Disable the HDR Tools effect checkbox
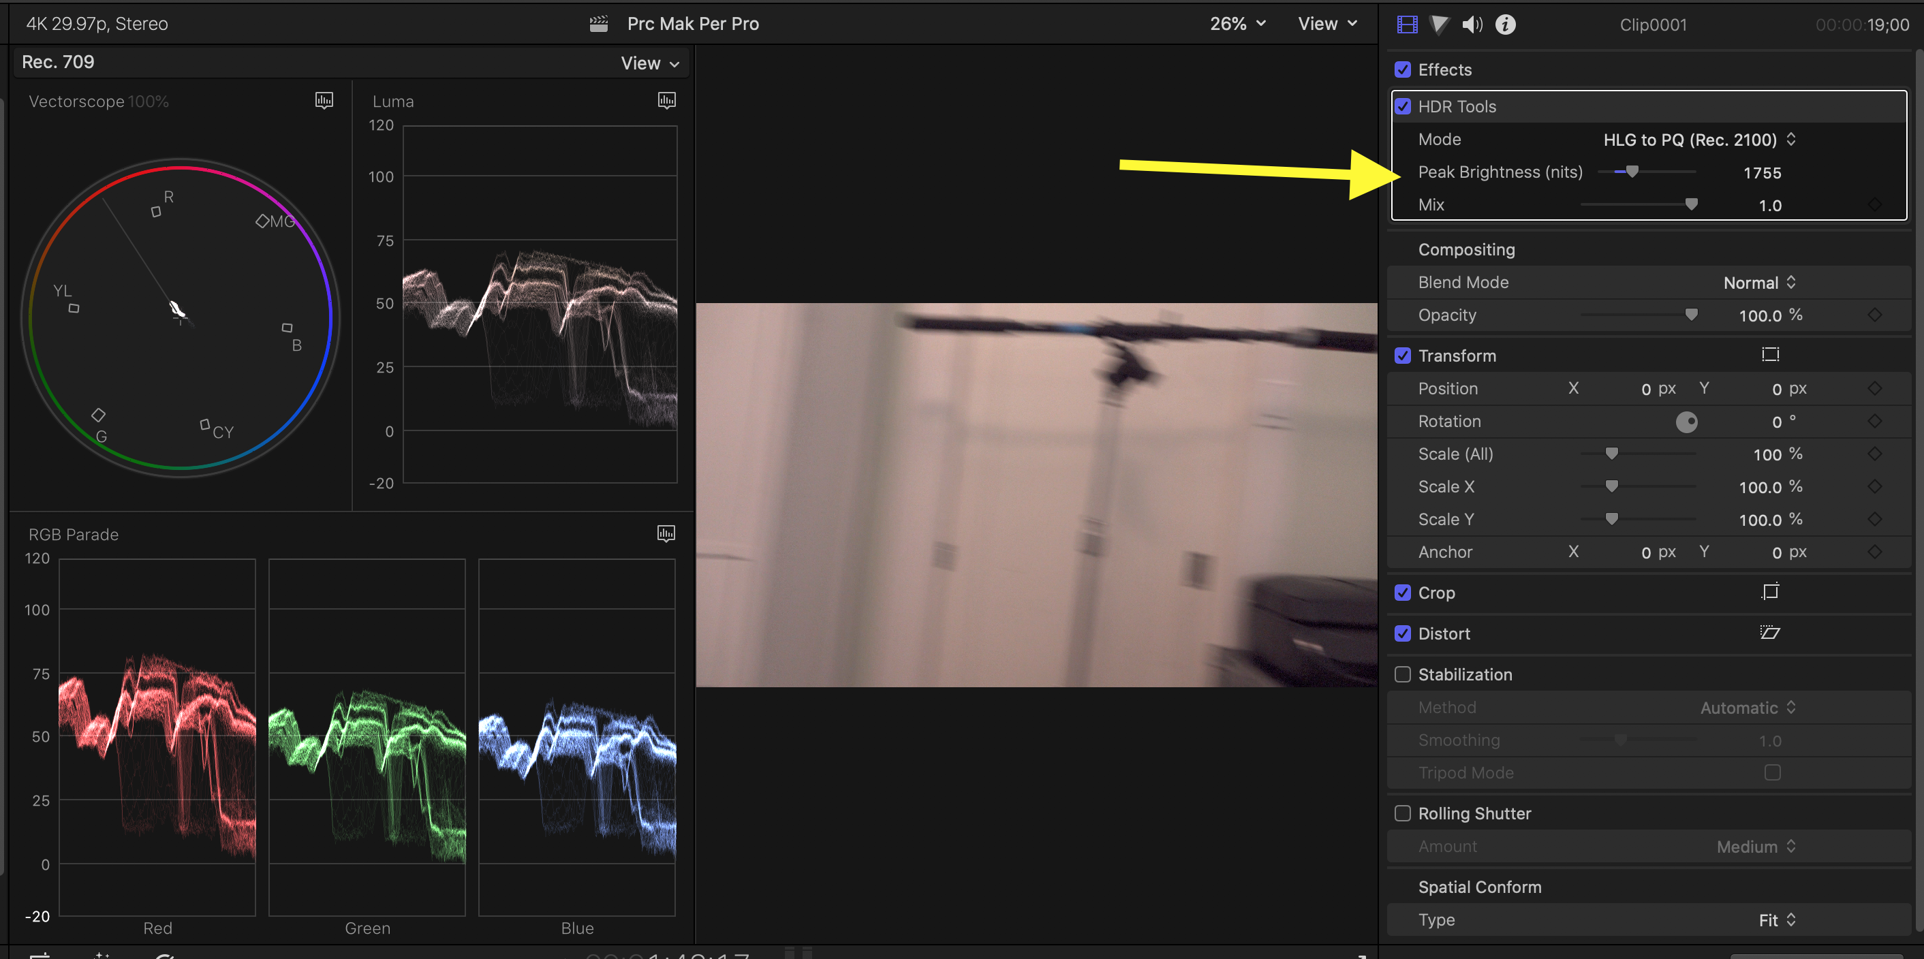This screenshot has height=959, width=1924. pyautogui.click(x=1403, y=107)
